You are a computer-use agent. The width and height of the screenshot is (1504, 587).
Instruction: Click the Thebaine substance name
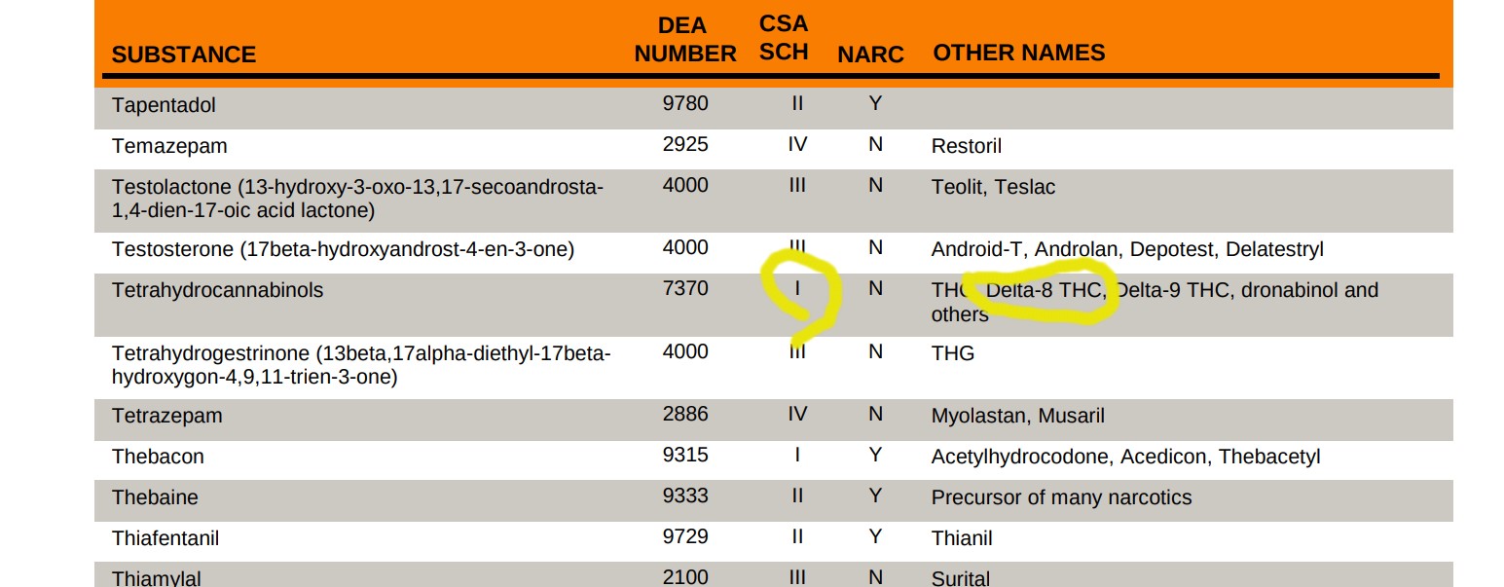(155, 497)
